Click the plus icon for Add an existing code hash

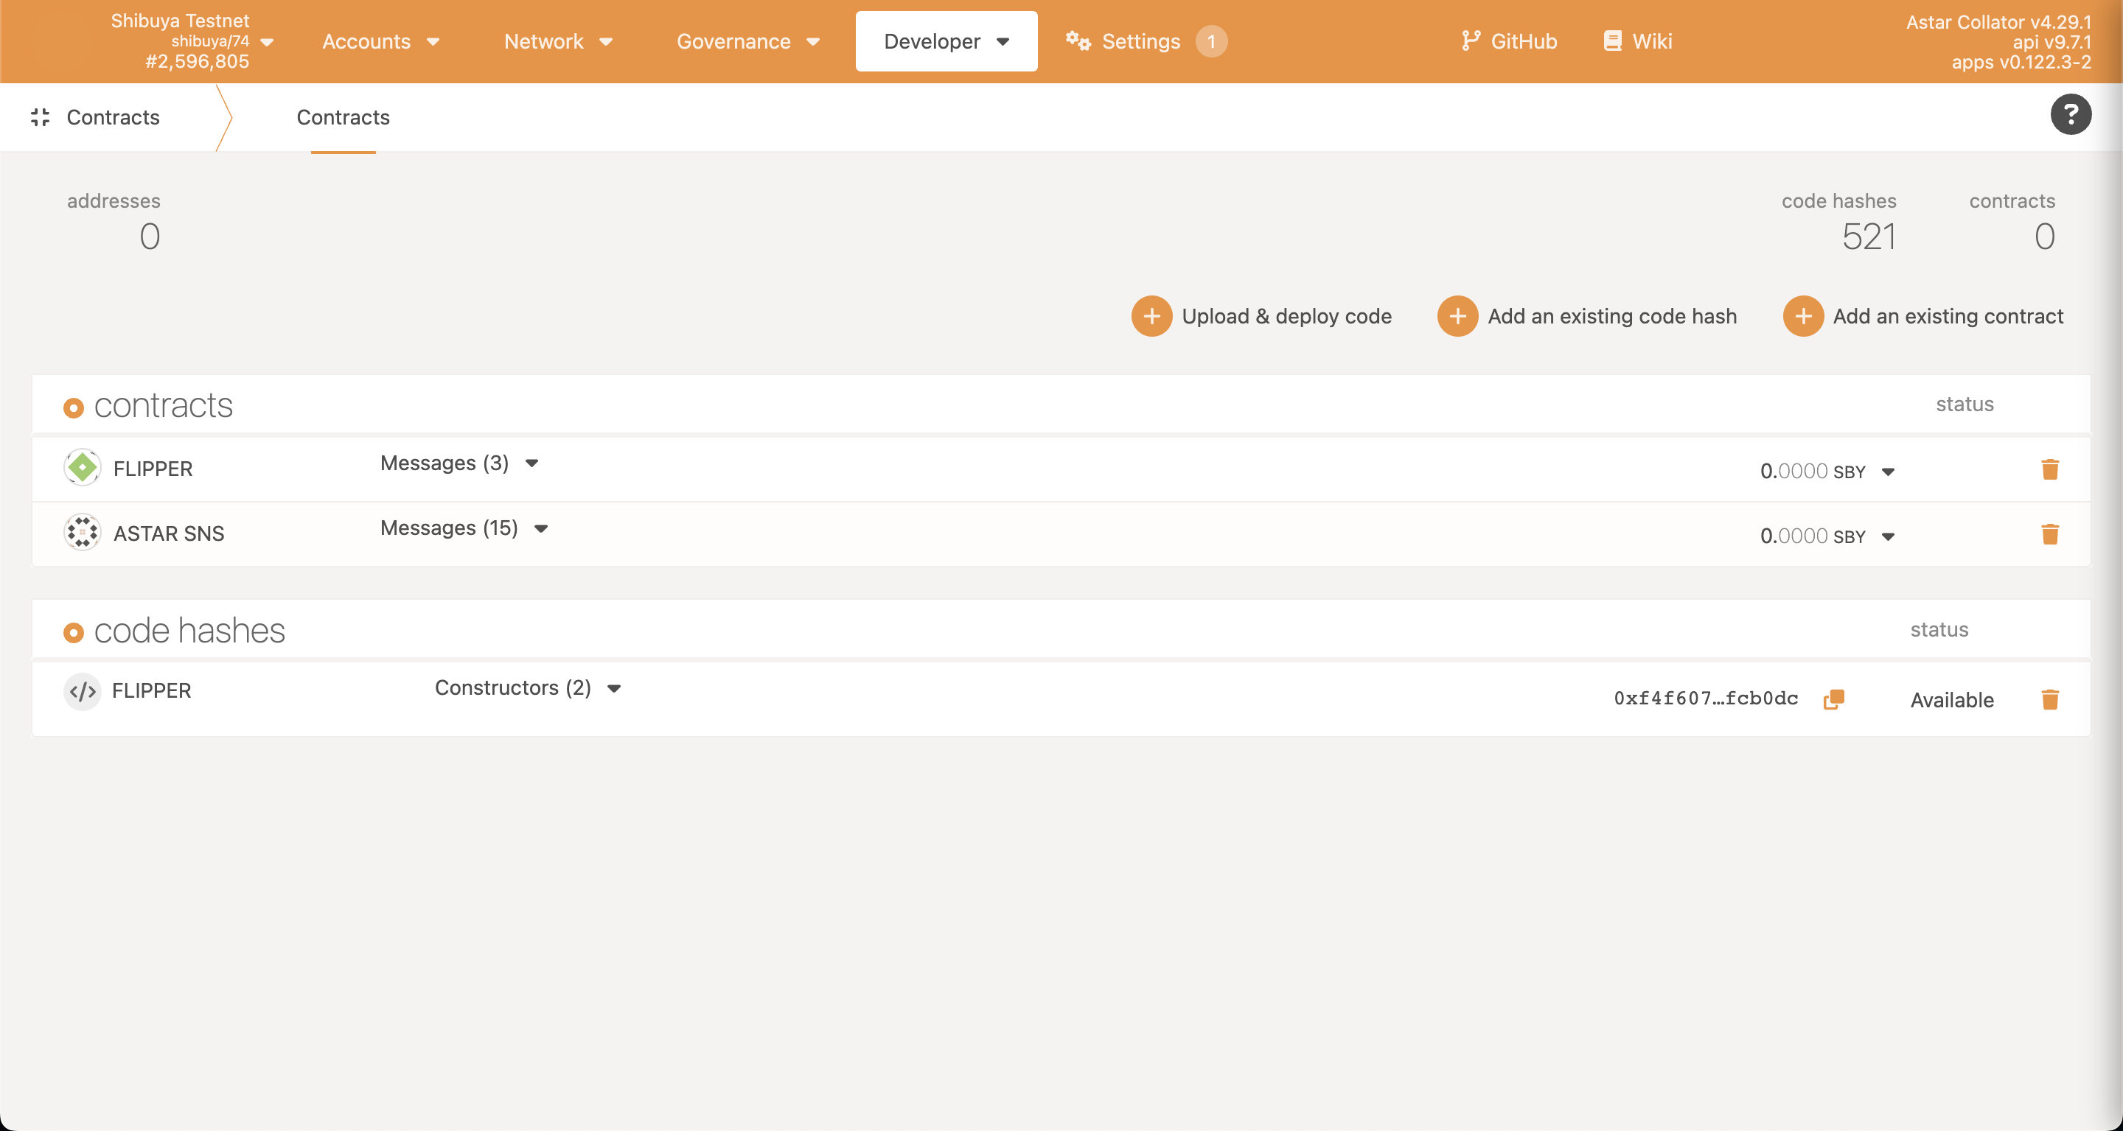pos(1457,316)
